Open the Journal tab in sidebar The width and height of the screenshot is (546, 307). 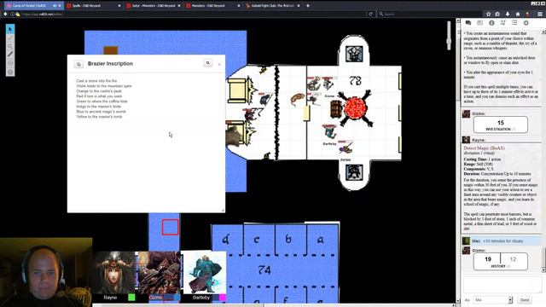(479, 23)
